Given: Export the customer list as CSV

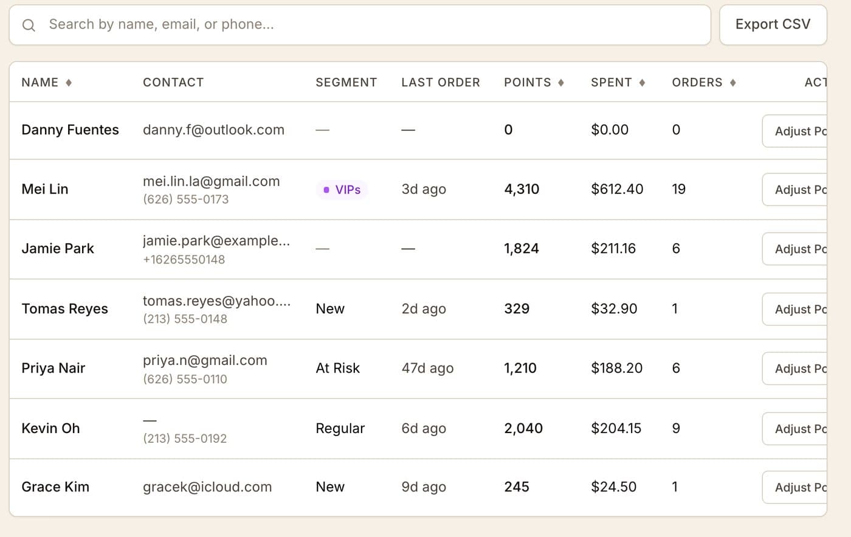Looking at the screenshot, I should click(773, 25).
